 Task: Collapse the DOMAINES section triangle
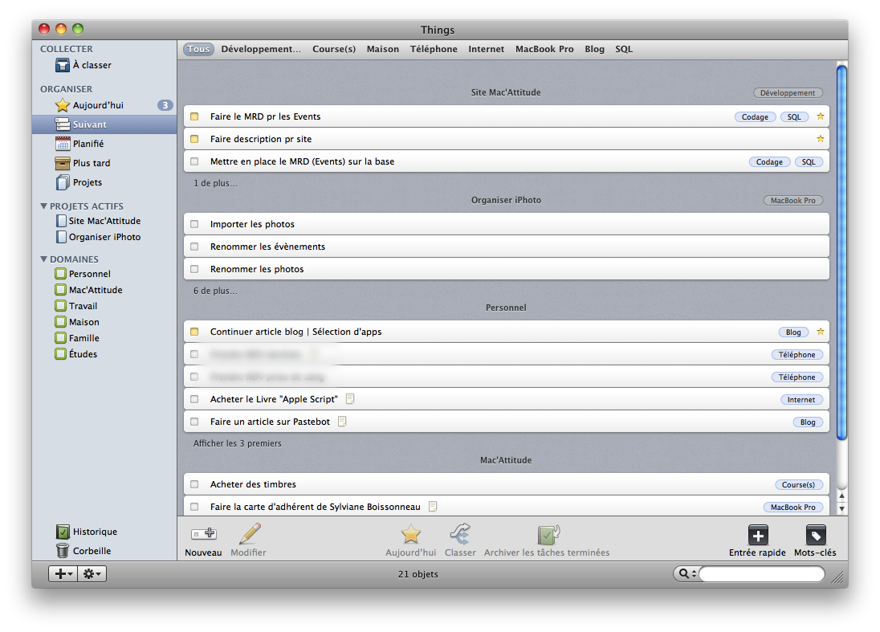pos(44,259)
